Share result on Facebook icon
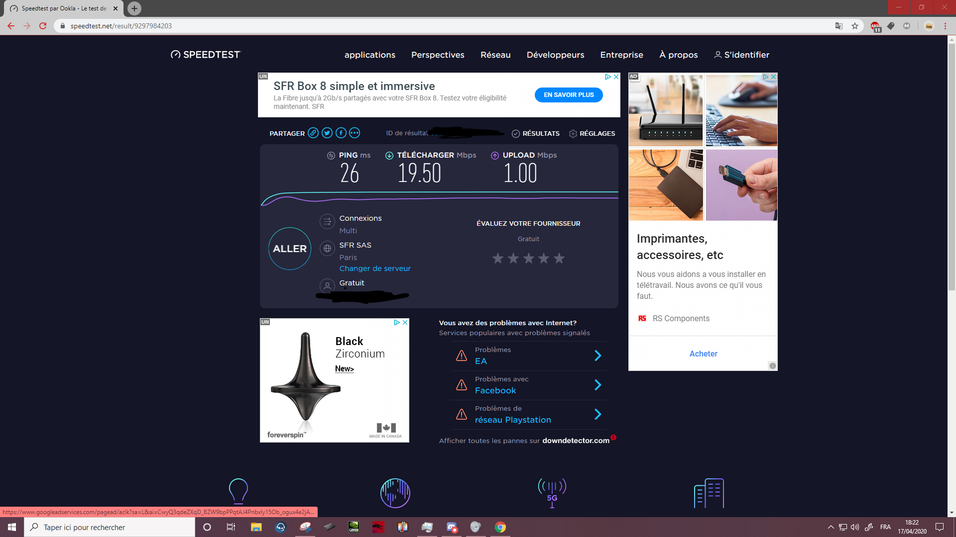Image resolution: width=956 pixels, height=537 pixels. click(x=341, y=133)
